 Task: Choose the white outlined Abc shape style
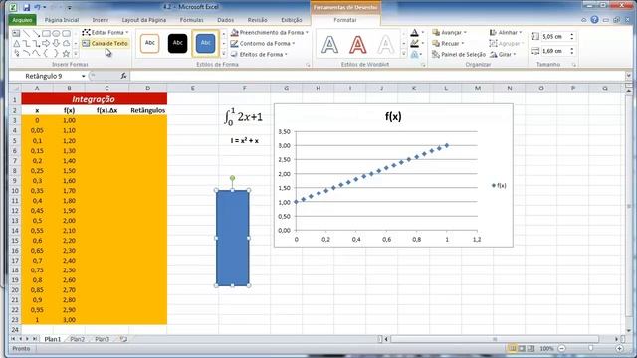pyautogui.click(x=150, y=43)
